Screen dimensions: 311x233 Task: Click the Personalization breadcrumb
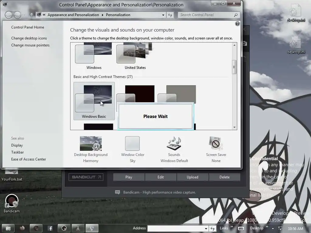[x=118, y=15]
